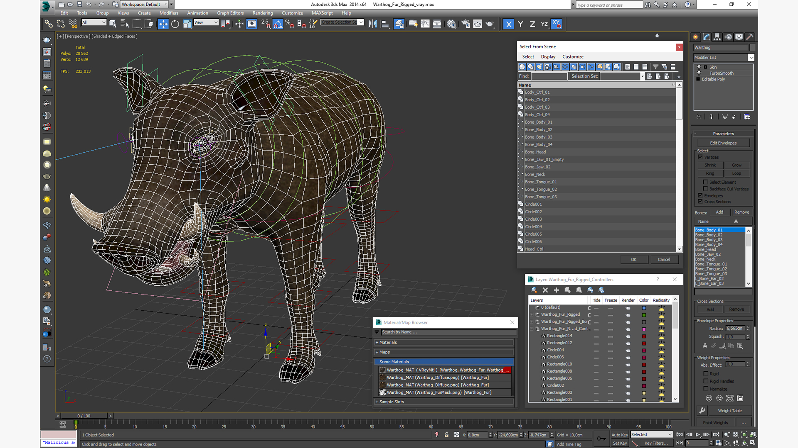Create new layer in Layer dialog

tap(534, 290)
